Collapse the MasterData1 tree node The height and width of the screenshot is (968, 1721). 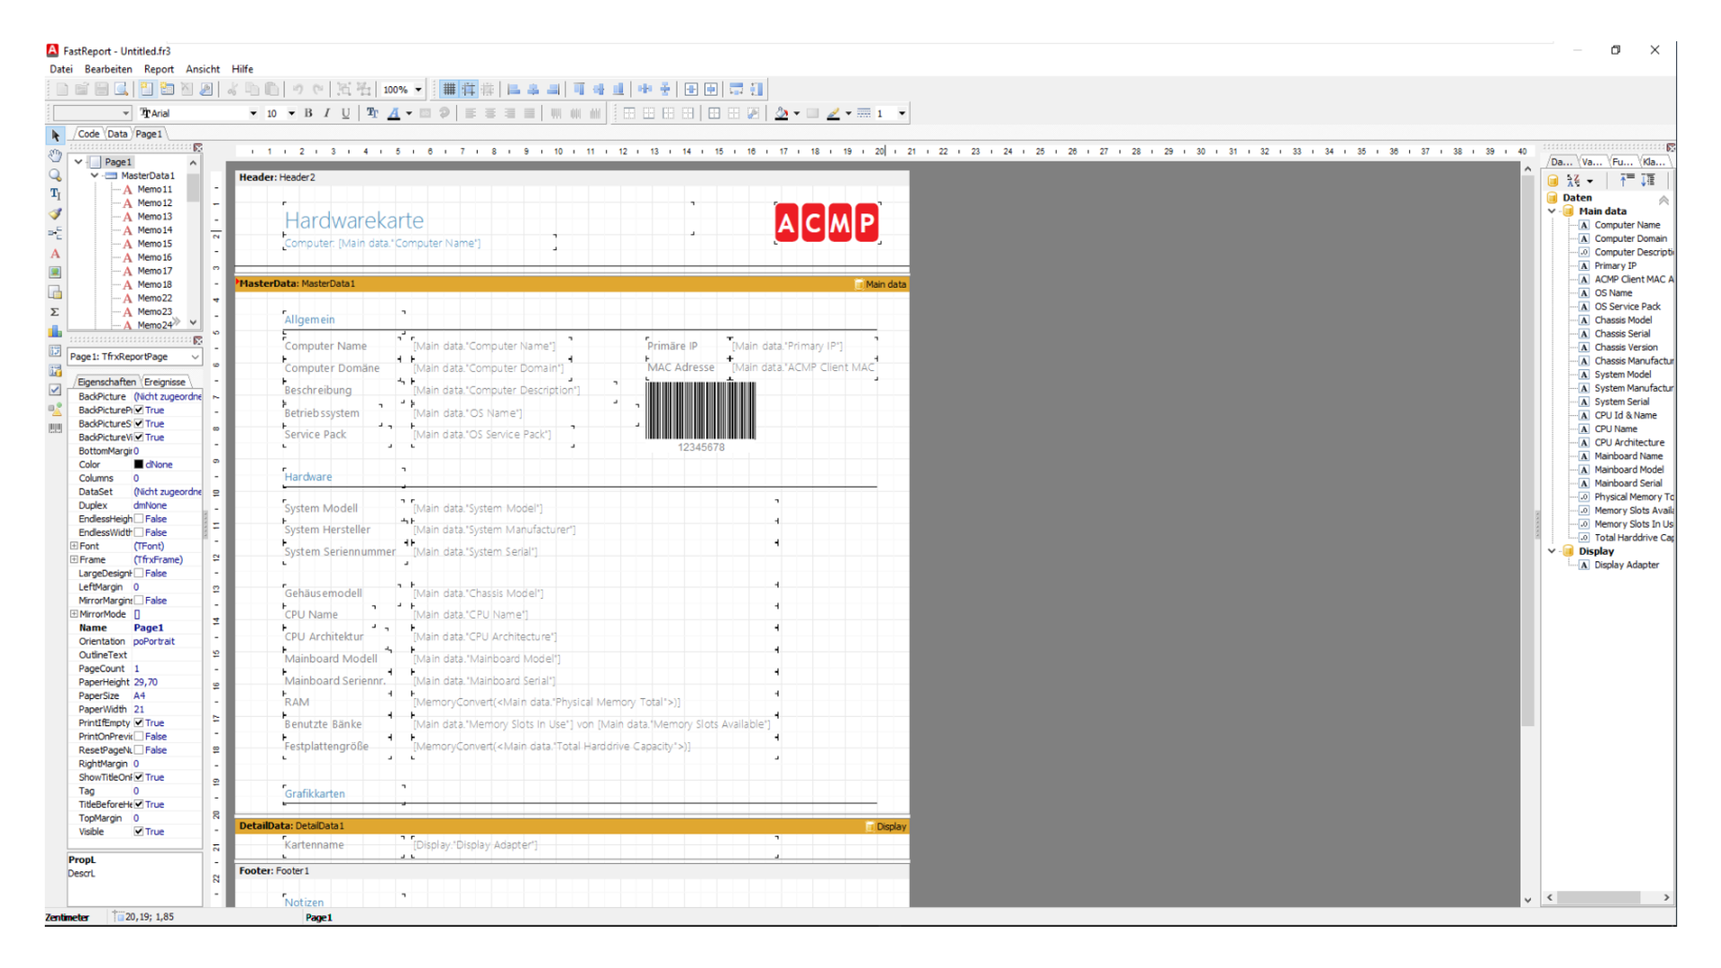[x=95, y=176]
